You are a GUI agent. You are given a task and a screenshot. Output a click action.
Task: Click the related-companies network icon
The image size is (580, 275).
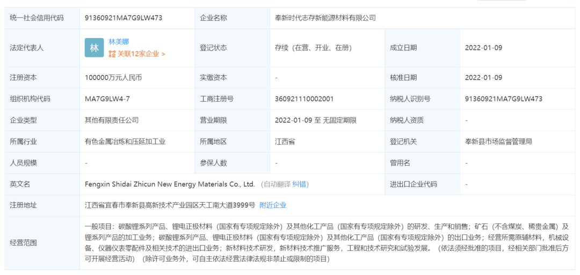click(x=112, y=54)
